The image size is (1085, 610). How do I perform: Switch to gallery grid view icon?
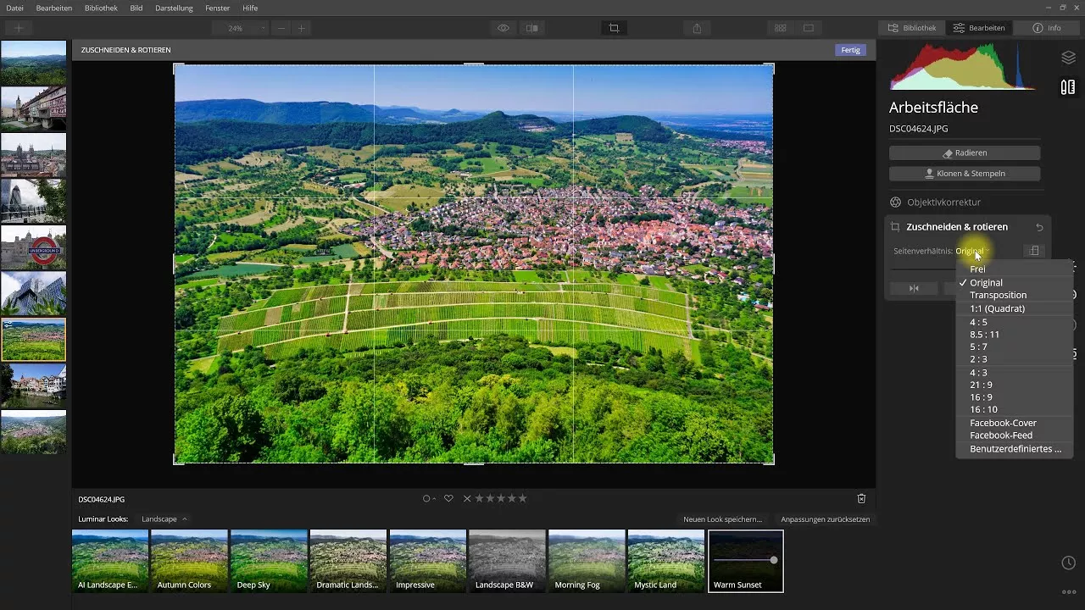coord(779,28)
